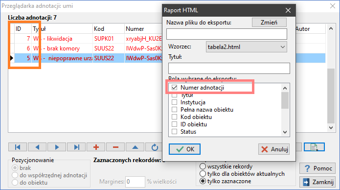Click SUUS22 code in brak komory row
Image resolution: width=340 pixels, height=190 pixels.
tap(109, 48)
